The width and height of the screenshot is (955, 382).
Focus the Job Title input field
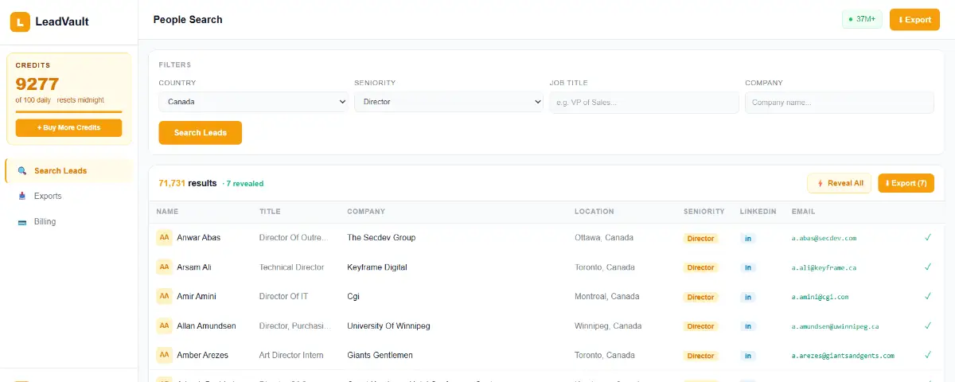644,102
